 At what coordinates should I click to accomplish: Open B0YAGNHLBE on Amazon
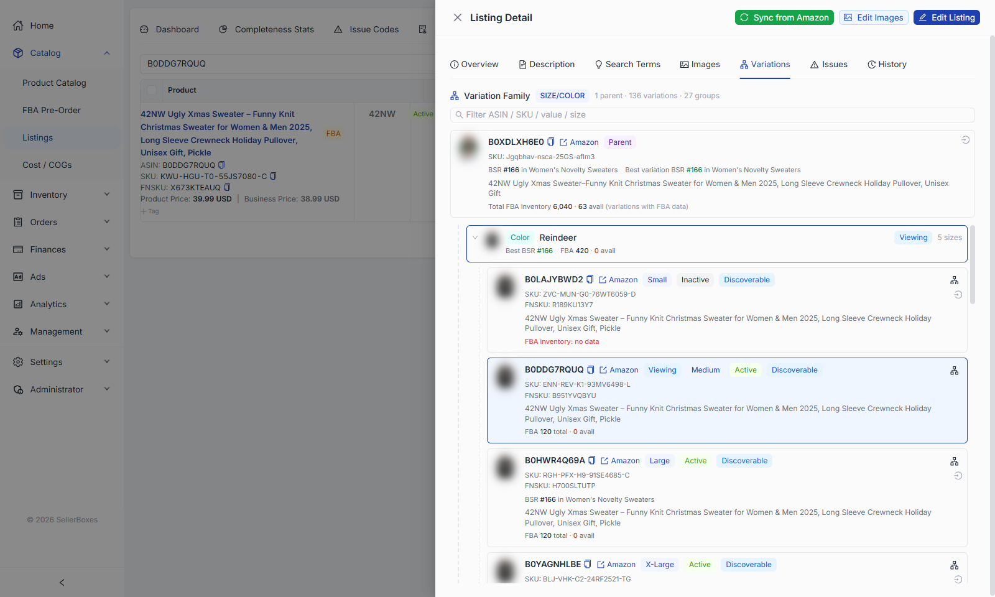616,565
